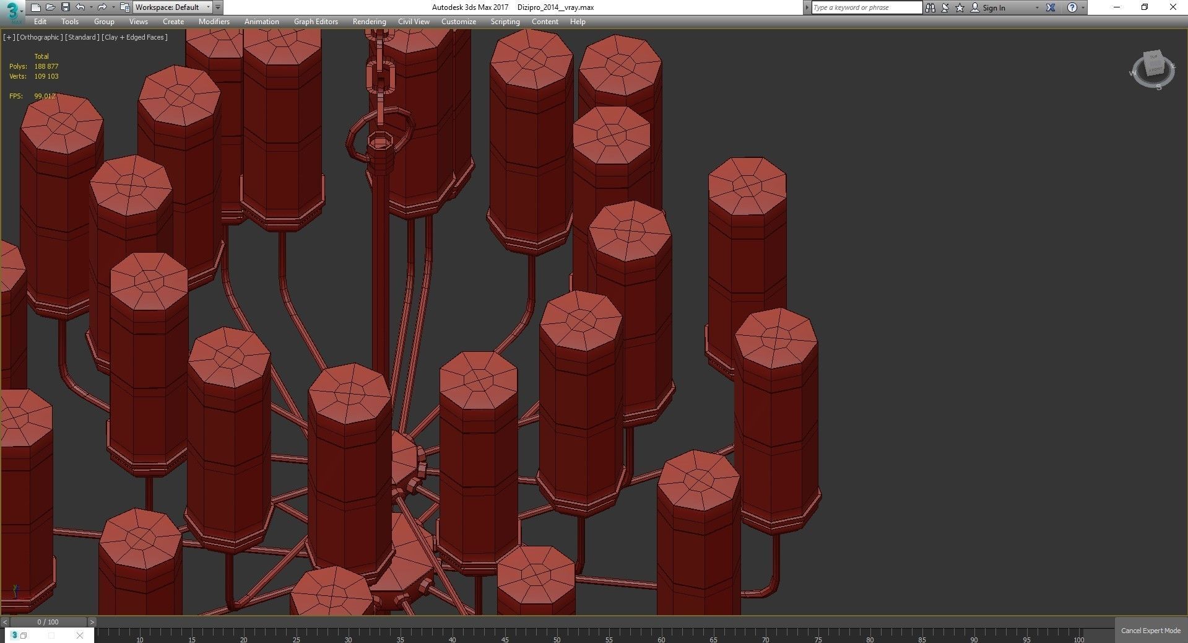This screenshot has height=643, width=1188.
Task: Click frame 50 on the timeline ruler
Action: [557, 639]
